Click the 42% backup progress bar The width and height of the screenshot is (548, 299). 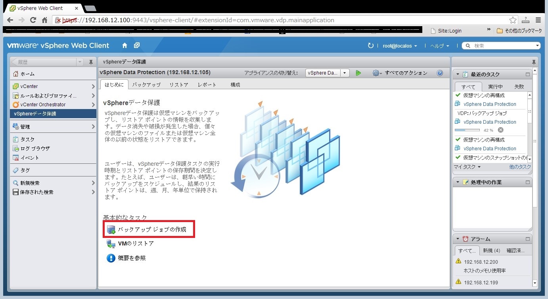tap(467, 130)
